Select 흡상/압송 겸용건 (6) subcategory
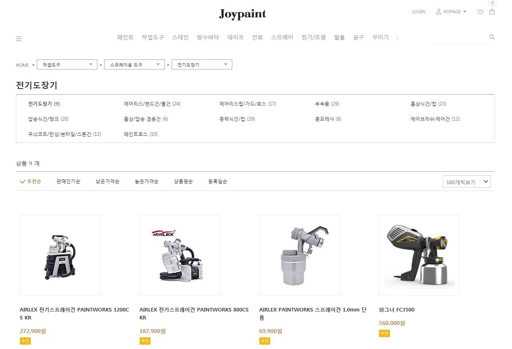Image resolution: width=512 pixels, height=349 pixels. coord(146,119)
